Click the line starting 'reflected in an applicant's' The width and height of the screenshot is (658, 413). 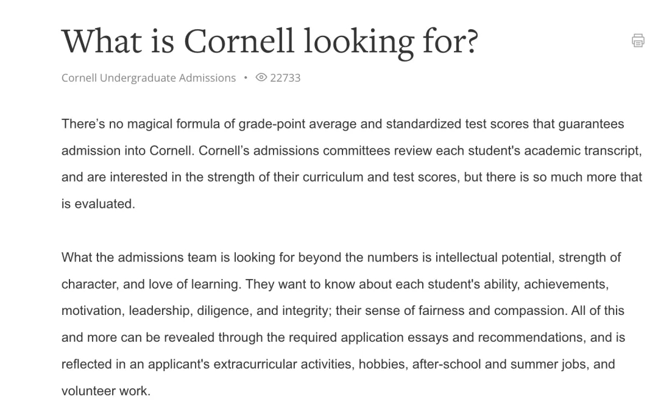point(338,364)
